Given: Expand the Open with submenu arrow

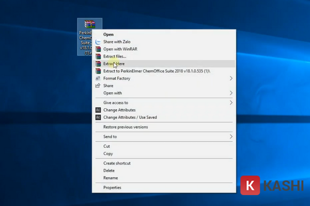Looking at the screenshot, I should click(x=231, y=93).
